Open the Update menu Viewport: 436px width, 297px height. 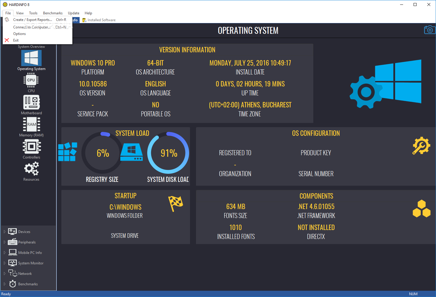74,13
